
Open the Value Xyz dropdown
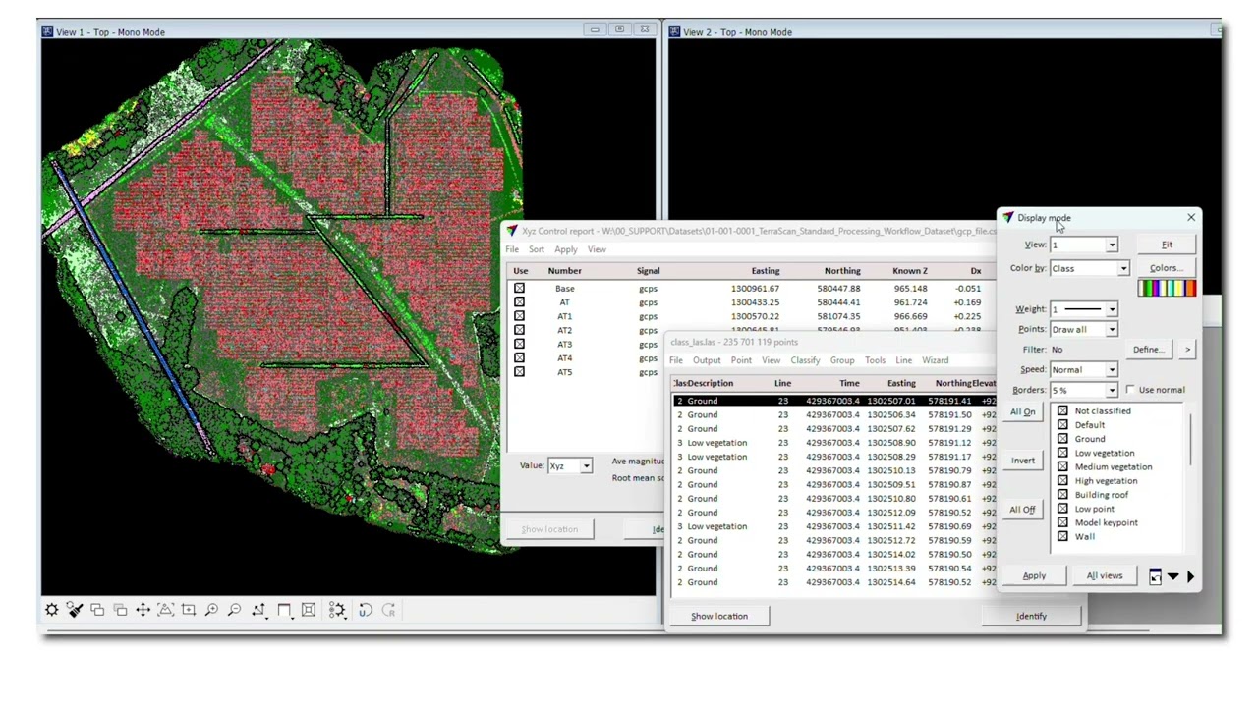click(585, 465)
